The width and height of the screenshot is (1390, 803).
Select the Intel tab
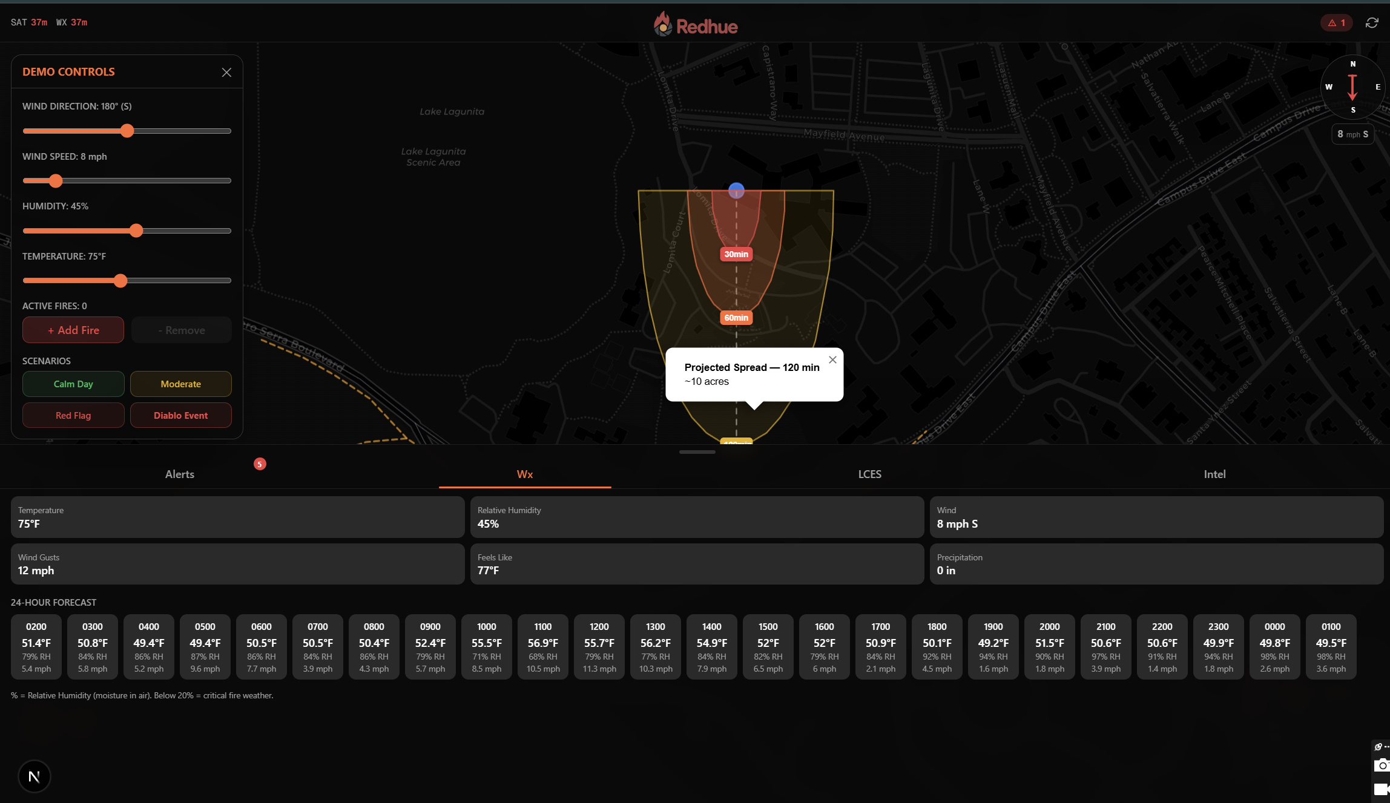(1214, 474)
